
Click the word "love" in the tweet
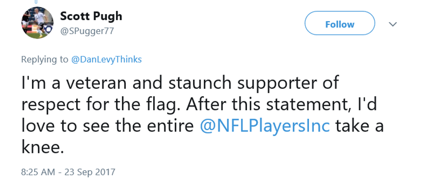tap(37, 125)
